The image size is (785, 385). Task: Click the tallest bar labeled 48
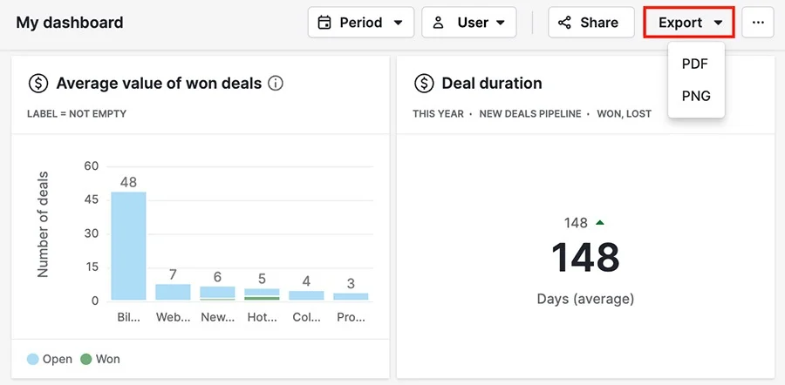pyautogui.click(x=129, y=246)
